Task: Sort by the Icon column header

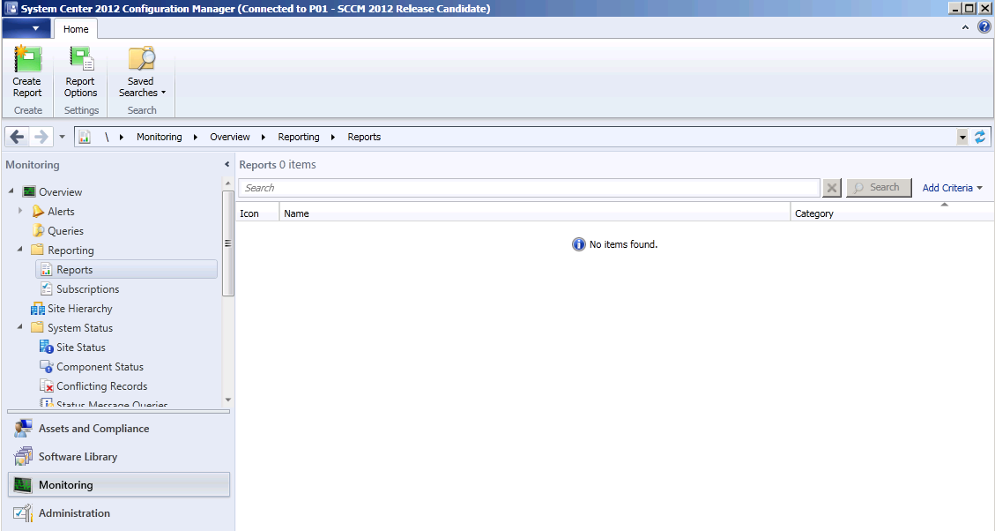Action: (x=257, y=213)
